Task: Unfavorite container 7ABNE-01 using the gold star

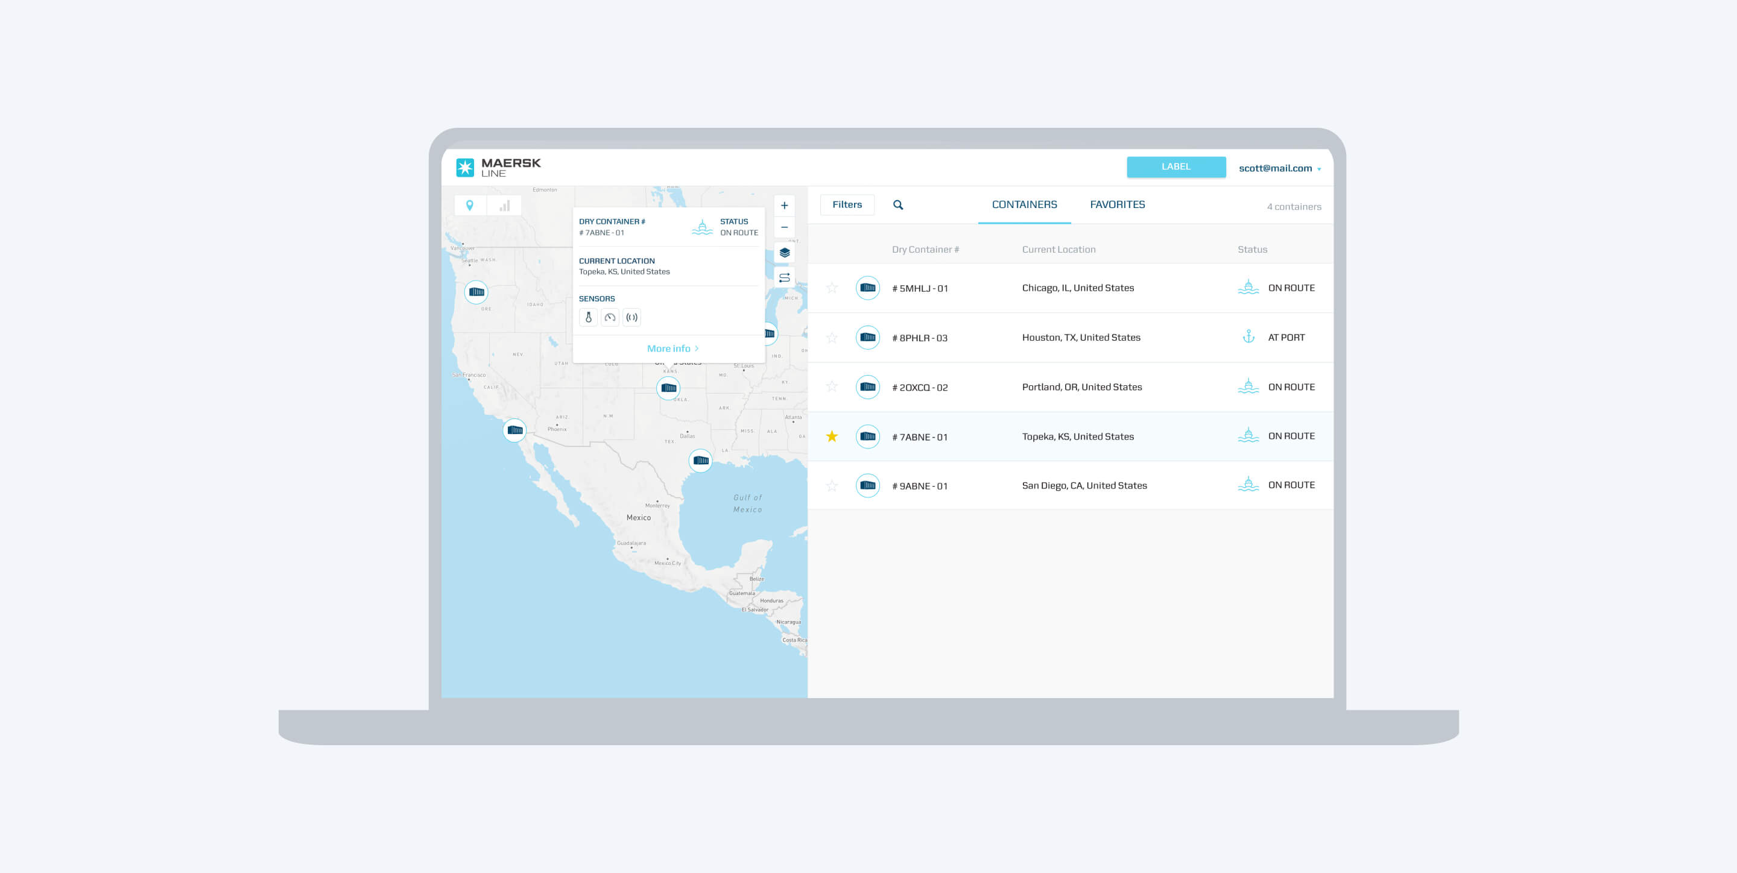Action: [x=832, y=437]
